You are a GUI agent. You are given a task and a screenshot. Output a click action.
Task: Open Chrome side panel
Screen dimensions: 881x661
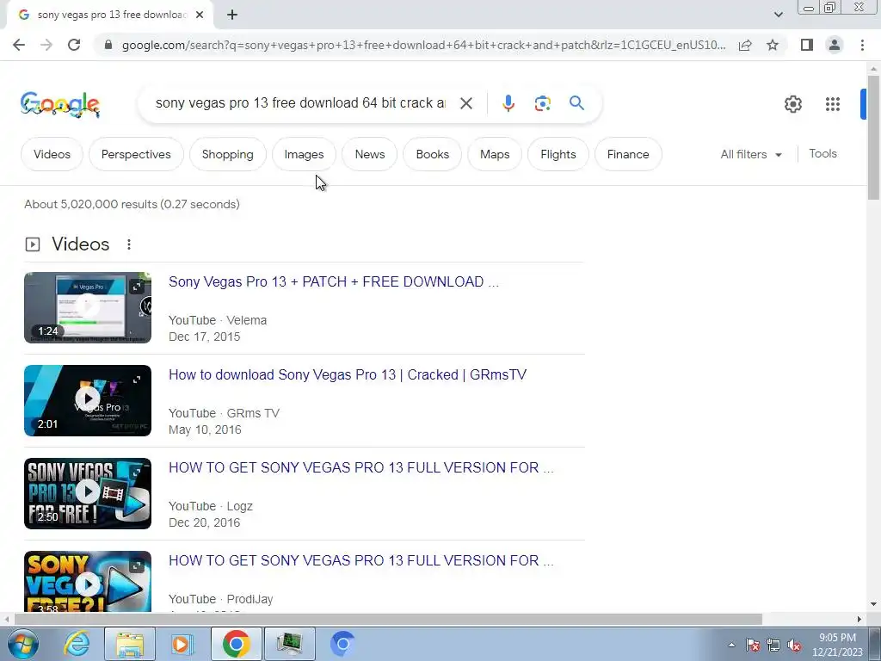tap(807, 45)
